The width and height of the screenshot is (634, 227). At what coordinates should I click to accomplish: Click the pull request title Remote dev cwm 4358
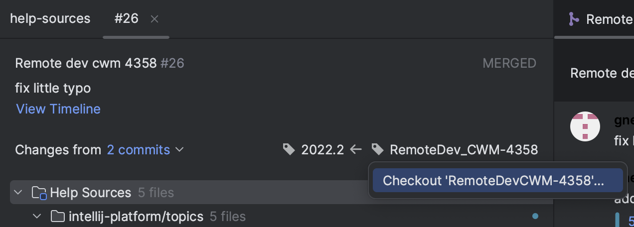(x=86, y=64)
